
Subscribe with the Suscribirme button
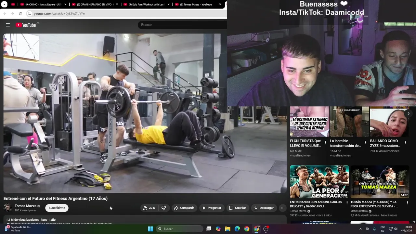(x=57, y=208)
